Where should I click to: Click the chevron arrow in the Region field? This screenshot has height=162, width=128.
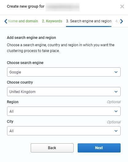click(x=116, y=111)
